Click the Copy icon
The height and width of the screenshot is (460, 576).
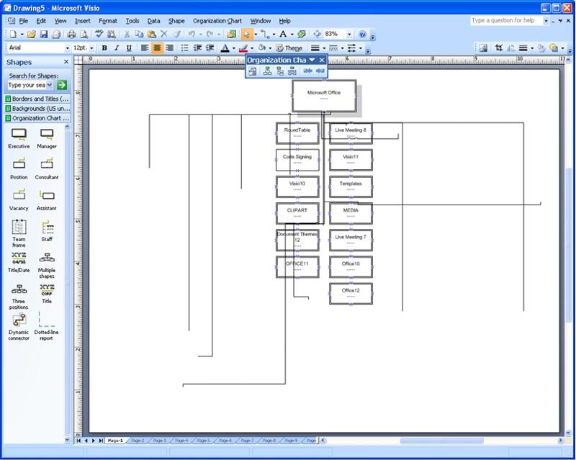[139, 34]
